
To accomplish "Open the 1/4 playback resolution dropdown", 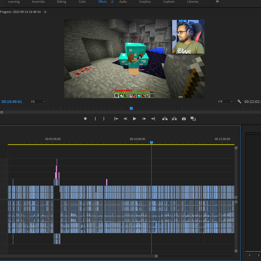I will 225,101.
